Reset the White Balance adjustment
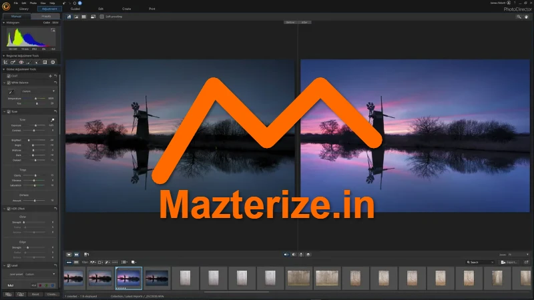This screenshot has height=300, width=534. click(x=55, y=83)
